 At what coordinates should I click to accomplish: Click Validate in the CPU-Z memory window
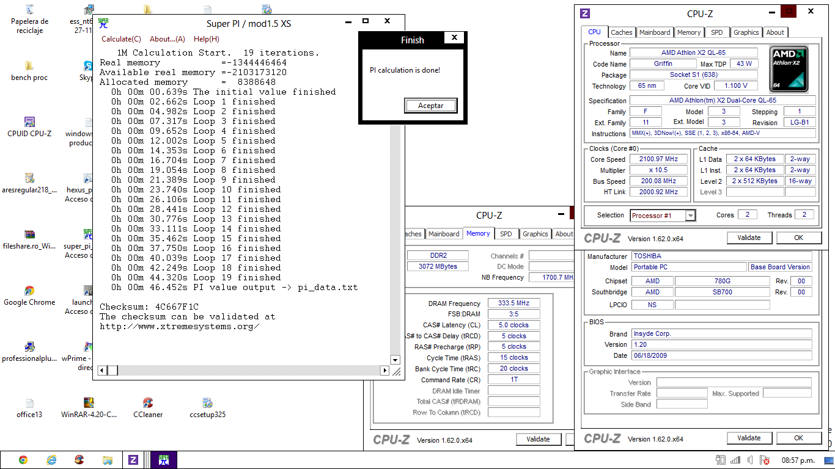click(538, 439)
